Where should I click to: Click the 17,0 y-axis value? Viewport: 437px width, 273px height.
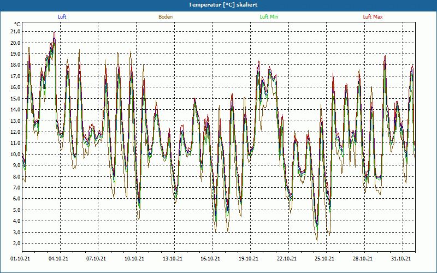click(x=16, y=76)
